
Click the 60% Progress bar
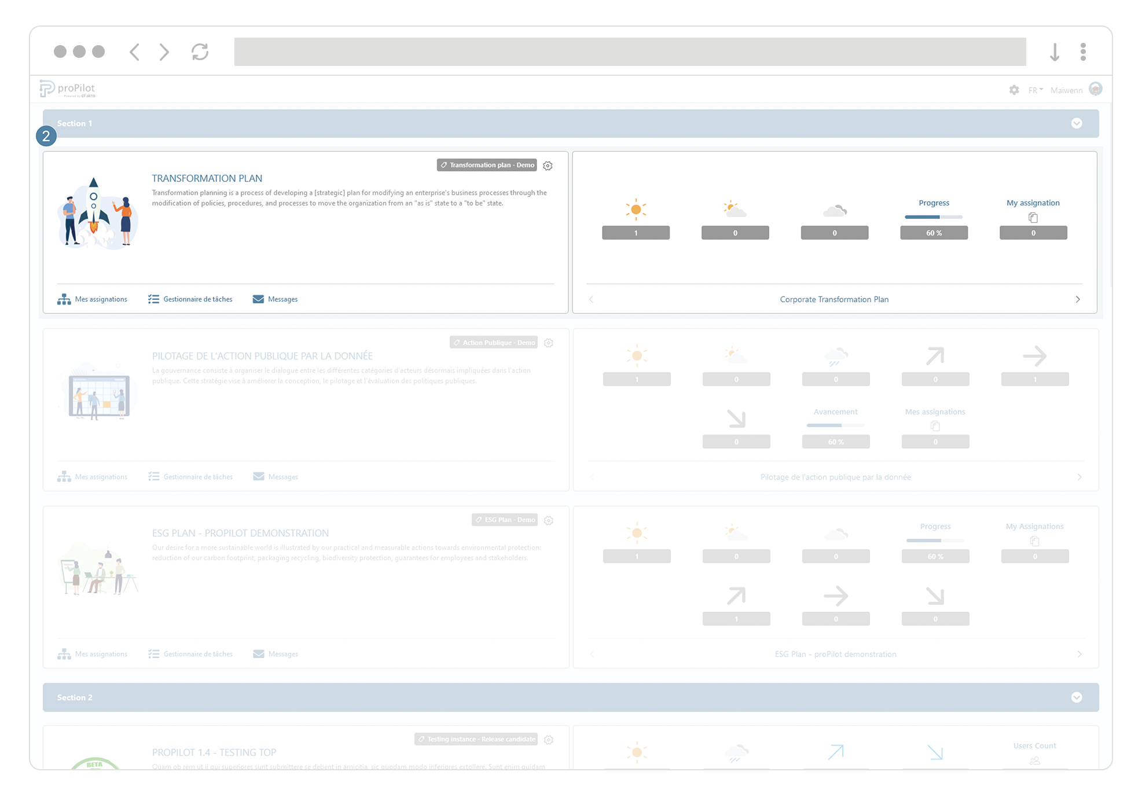(x=934, y=217)
